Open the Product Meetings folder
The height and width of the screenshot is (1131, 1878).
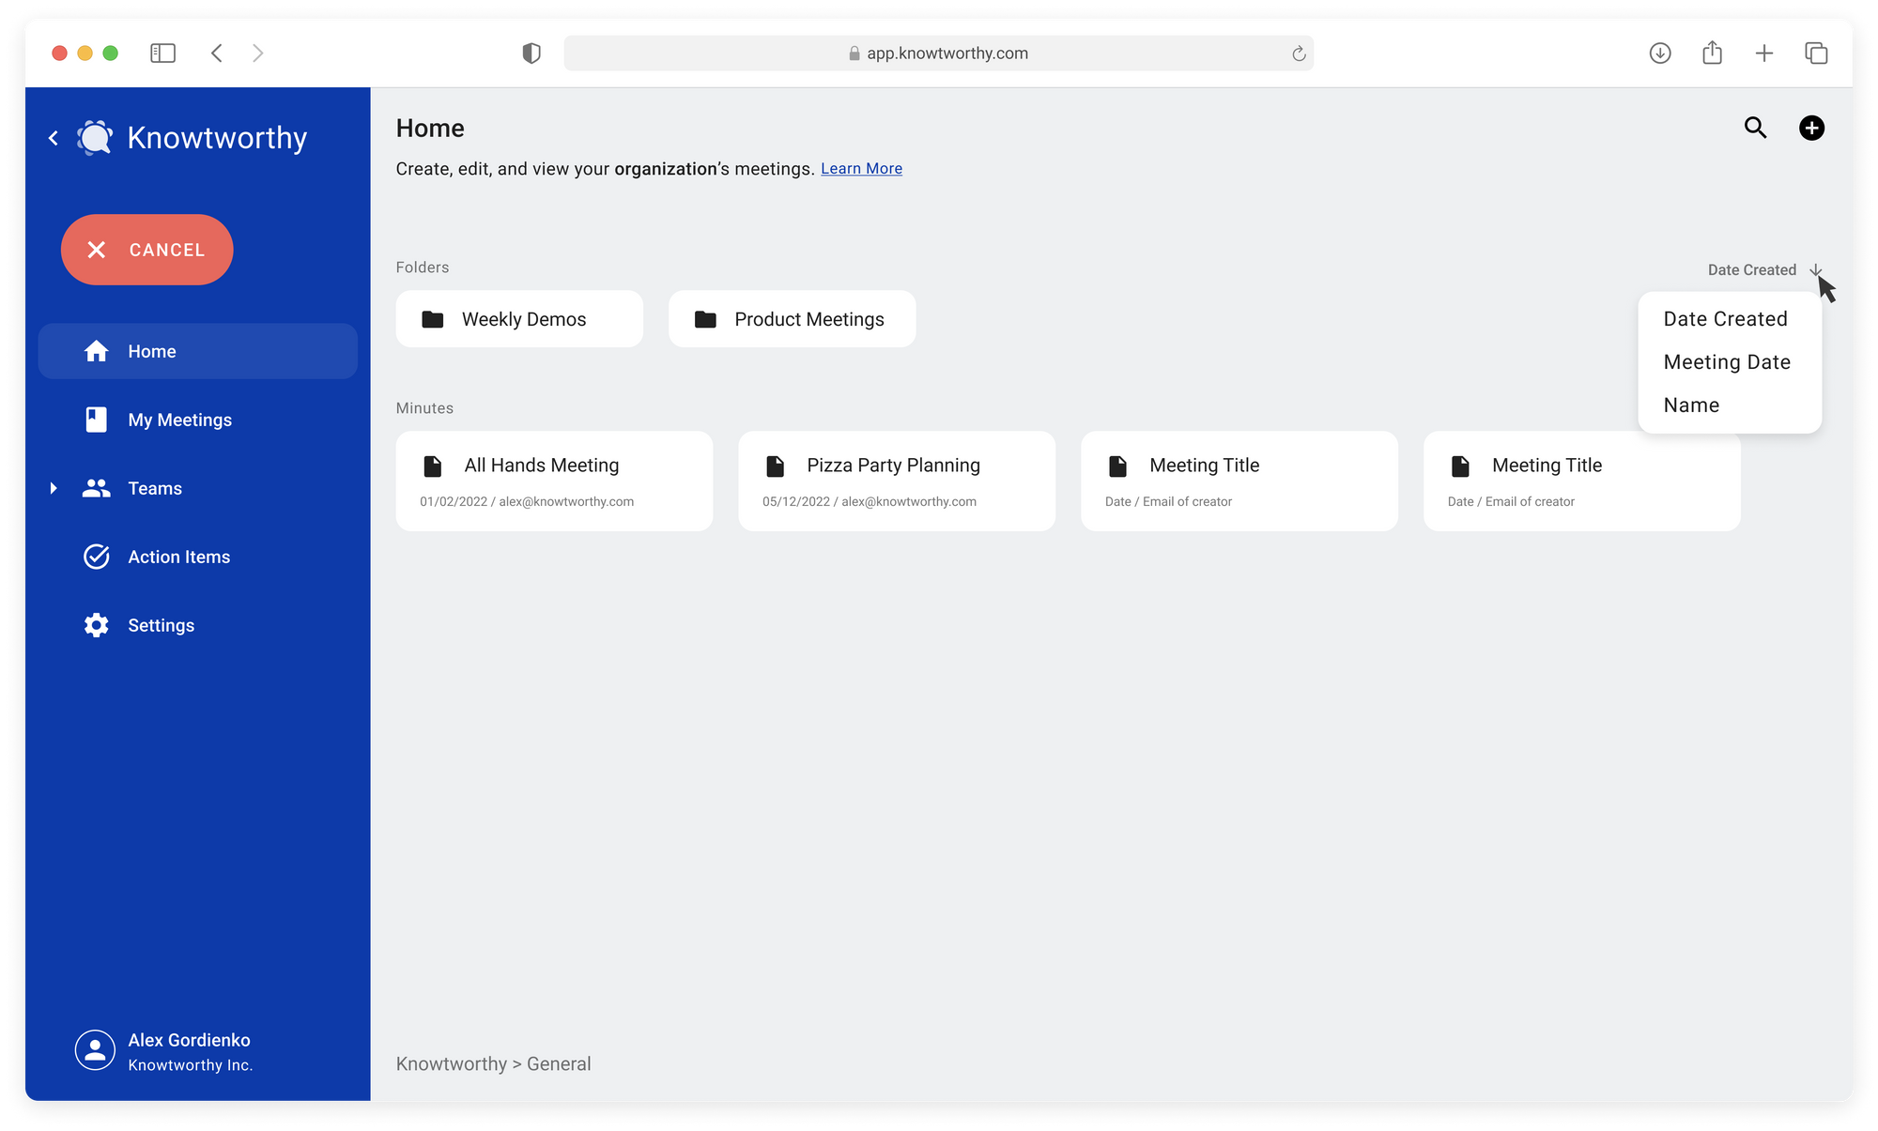point(808,317)
